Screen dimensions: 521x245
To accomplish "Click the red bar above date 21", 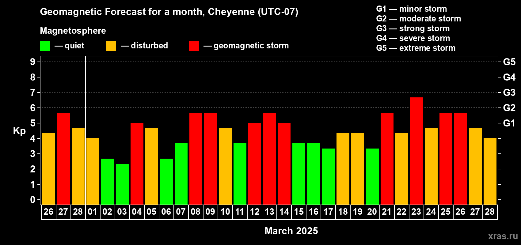I will click(387, 159).
